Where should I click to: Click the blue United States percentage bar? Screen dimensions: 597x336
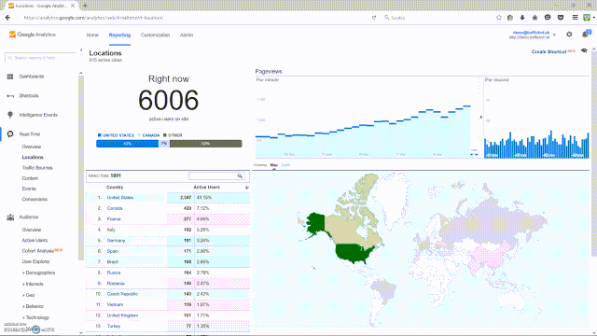tap(127, 144)
